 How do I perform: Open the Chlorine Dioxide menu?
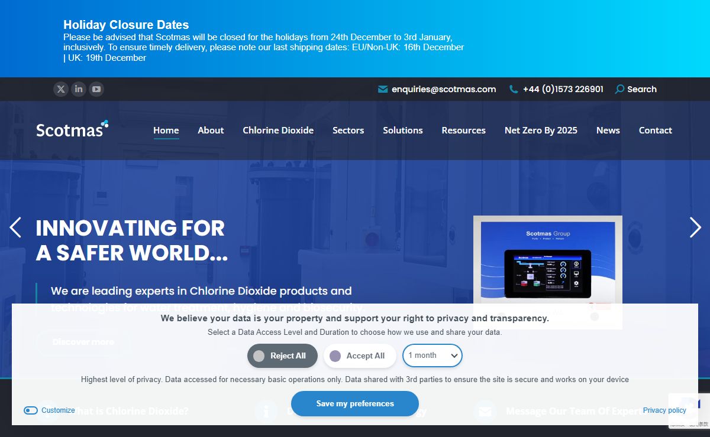click(278, 131)
